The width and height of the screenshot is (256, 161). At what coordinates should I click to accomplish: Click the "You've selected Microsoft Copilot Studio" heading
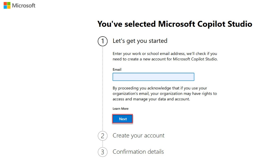175,24
